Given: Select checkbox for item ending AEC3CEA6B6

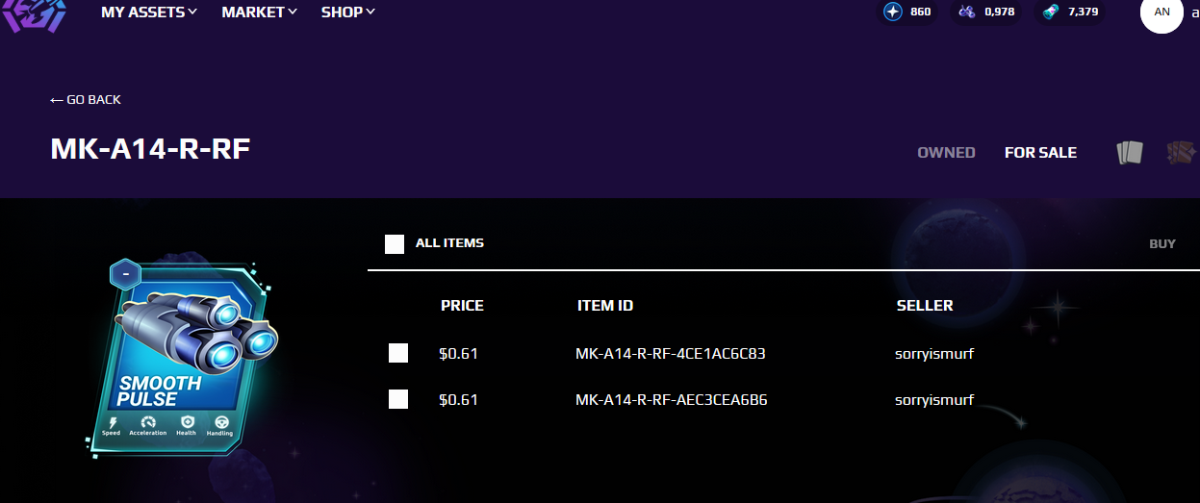Looking at the screenshot, I should (x=398, y=399).
